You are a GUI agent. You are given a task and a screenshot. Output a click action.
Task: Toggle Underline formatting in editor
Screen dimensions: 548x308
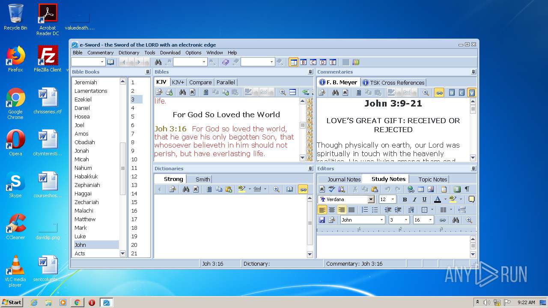tap(424, 199)
